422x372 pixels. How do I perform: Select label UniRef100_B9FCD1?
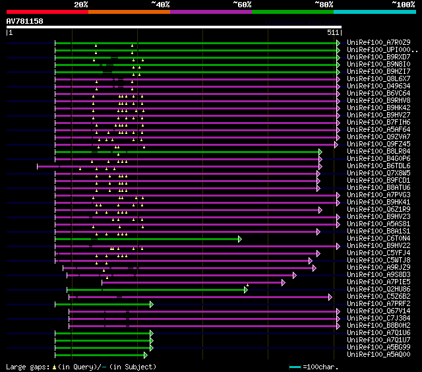point(378,180)
